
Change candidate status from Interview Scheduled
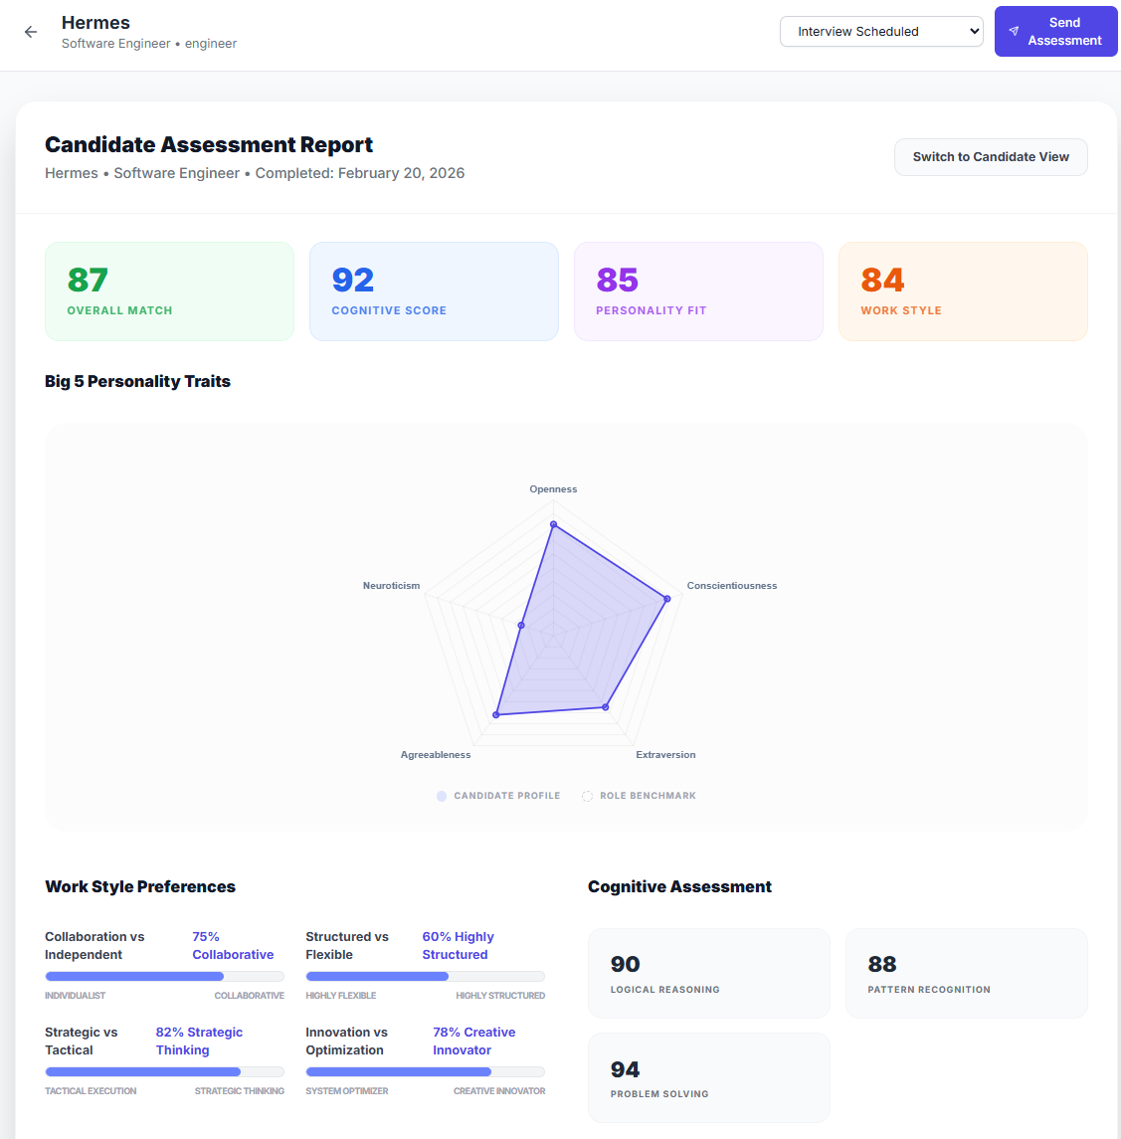tap(881, 31)
